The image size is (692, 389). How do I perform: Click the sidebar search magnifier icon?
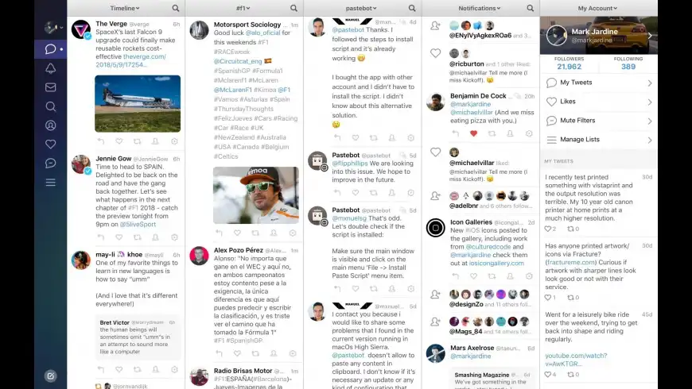click(50, 106)
